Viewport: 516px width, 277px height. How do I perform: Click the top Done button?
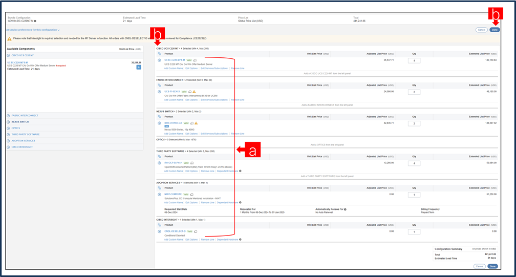[494, 30]
